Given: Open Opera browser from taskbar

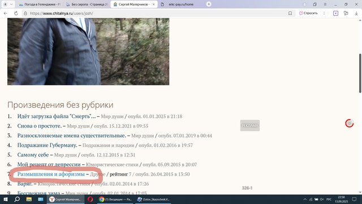Looking at the screenshot, I should point(90,199).
